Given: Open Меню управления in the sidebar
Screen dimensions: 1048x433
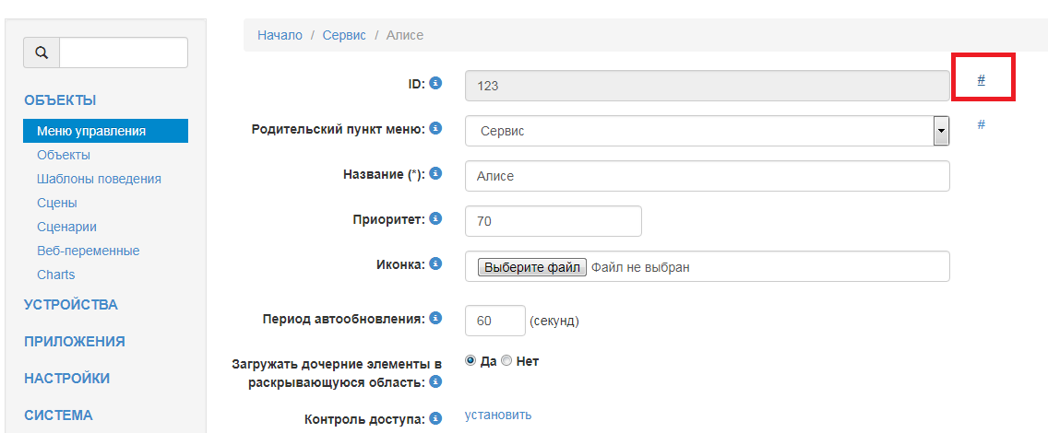Looking at the screenshot, I should point(91,131).
